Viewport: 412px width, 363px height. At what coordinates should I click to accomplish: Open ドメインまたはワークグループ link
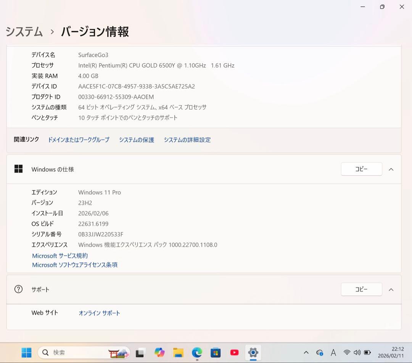pos(79,140)
